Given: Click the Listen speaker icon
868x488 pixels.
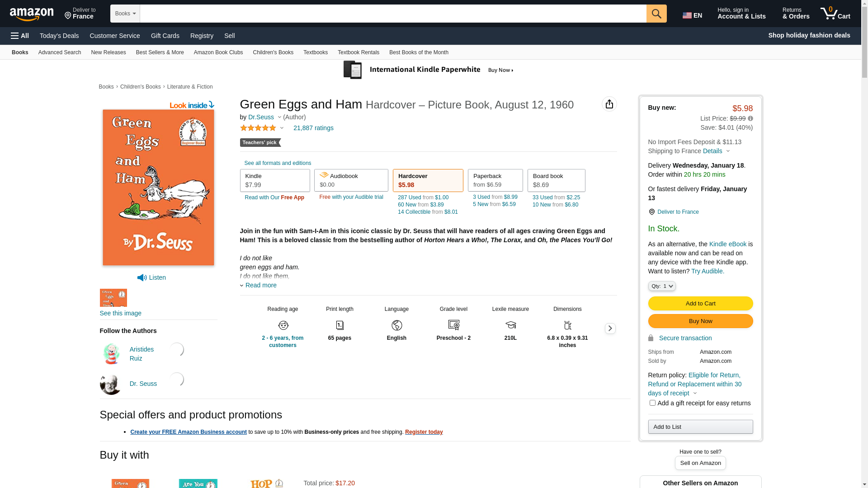Looking at the screenshot, I should click(x=142, y=278).
